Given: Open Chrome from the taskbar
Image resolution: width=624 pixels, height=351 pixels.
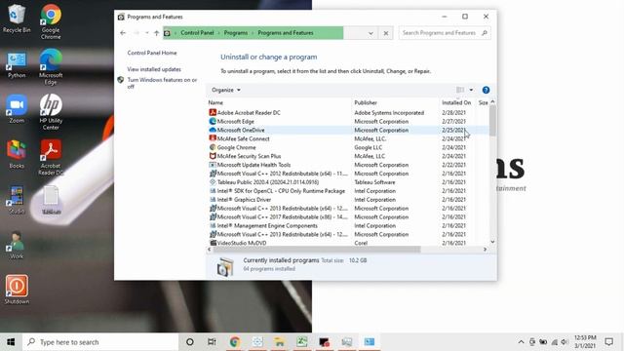Looking at the screenshot, I should click(234, 342).
